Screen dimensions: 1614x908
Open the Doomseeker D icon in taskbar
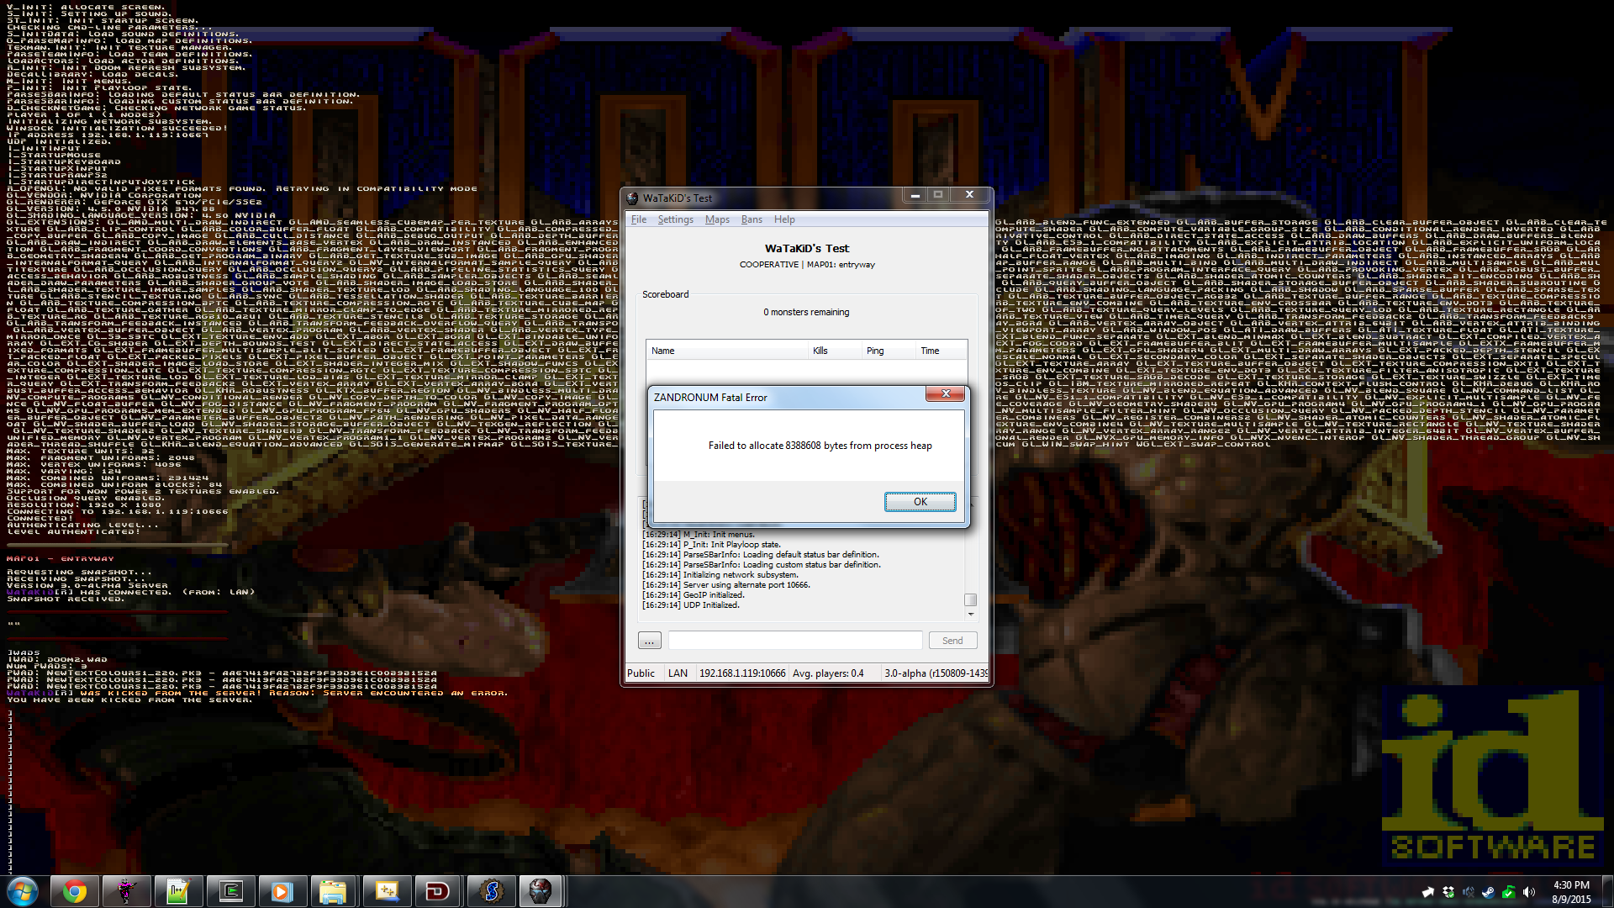click(437, 891)
